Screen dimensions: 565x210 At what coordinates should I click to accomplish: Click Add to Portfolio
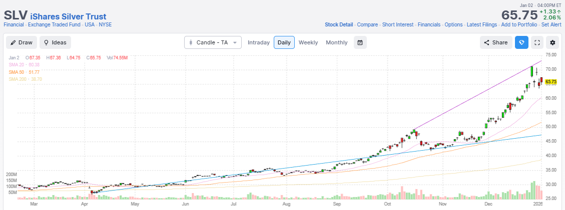pyautogui.click(x=519, y=25)
